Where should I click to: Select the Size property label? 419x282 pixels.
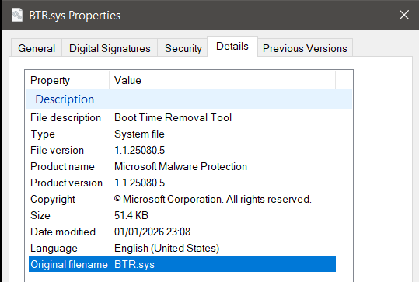click(40, 215)
